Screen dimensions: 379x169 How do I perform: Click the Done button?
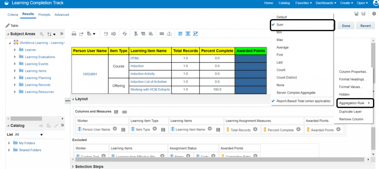click(x=346, y=26)
